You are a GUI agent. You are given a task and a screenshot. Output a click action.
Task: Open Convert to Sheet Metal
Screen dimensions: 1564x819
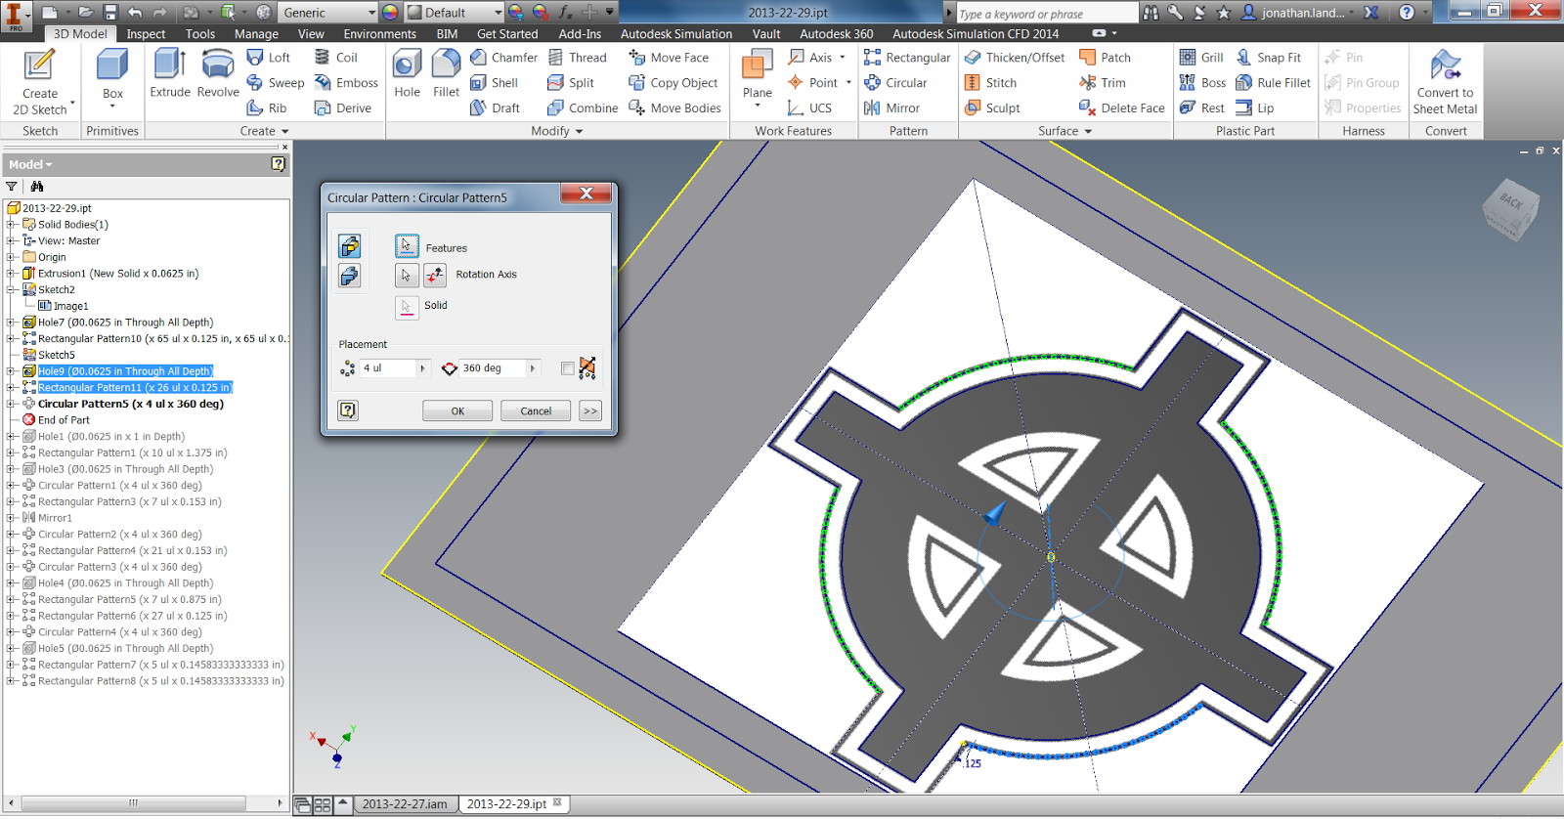(x=1445, y=82)
